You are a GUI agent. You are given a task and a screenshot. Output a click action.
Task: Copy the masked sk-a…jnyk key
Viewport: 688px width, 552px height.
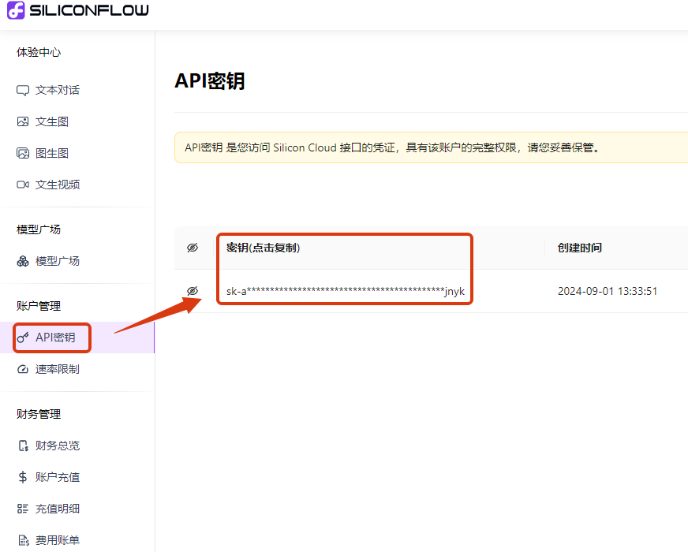click(x=346, y=291)
